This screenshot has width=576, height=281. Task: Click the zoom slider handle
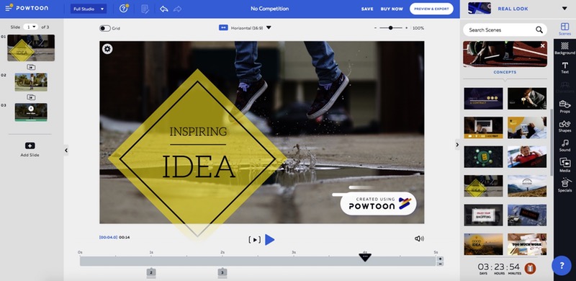pyautogui.click(x=390, y=28)
